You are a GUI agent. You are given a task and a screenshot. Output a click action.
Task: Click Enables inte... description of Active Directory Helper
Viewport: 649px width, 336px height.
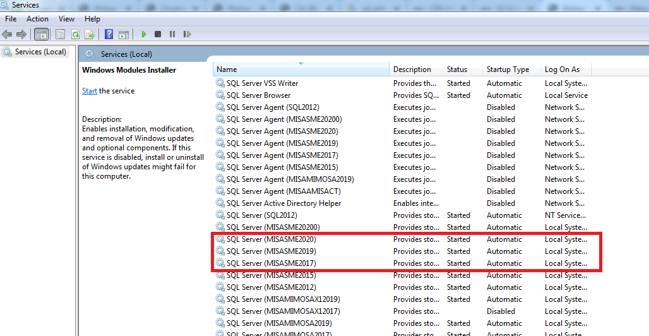[416, 203]
